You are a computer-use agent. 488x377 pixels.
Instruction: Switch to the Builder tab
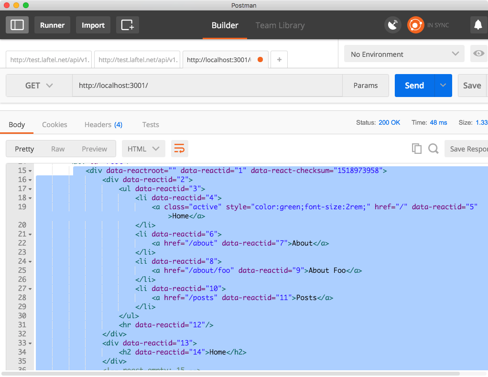point(225,25)
